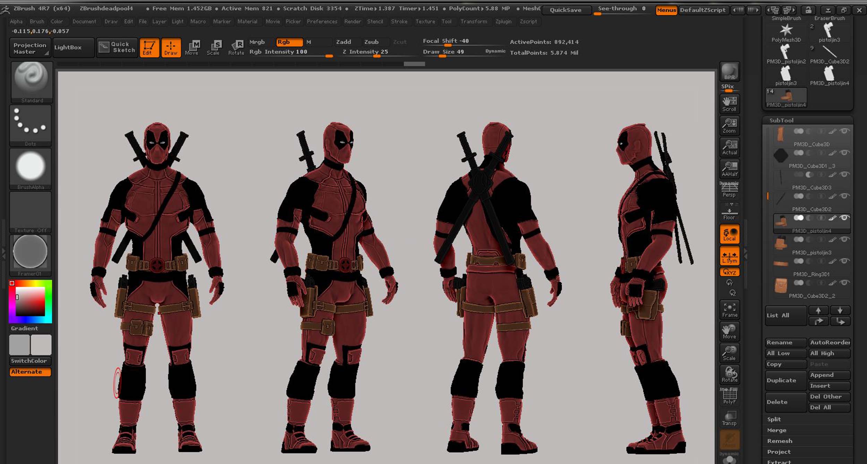Screen dimensions: 867x464
Task: Open the Dots stroke picker
Action: click(x=31, y=126)
